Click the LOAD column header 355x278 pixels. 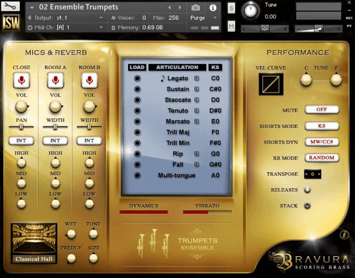pos(137,67)
